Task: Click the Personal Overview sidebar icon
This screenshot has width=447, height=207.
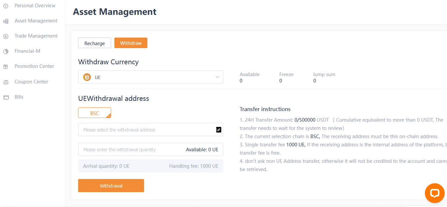Action: pyautogui.click(x=6, y=6)
